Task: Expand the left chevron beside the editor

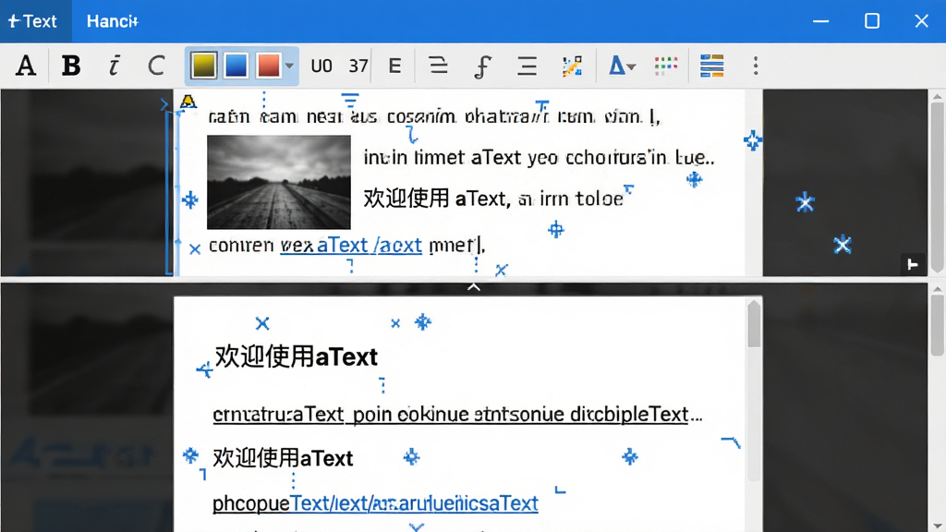Action: [x=164, y=104]
